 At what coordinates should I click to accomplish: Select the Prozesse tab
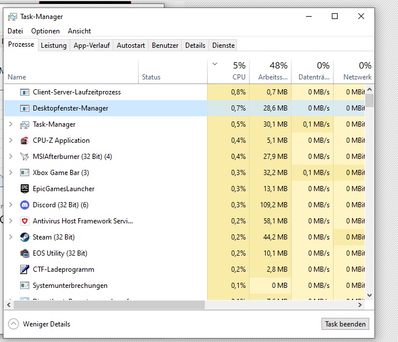click(21, 44)
